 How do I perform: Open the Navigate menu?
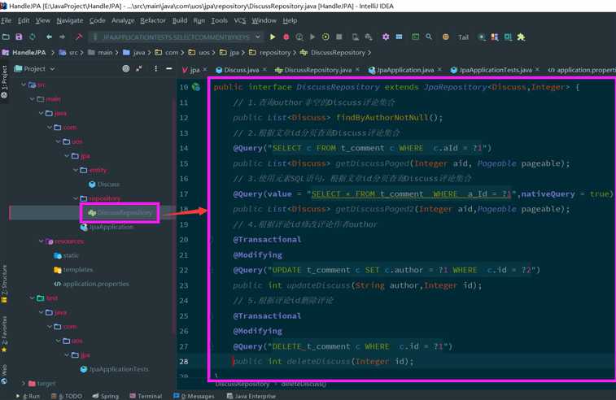(69, 20)
